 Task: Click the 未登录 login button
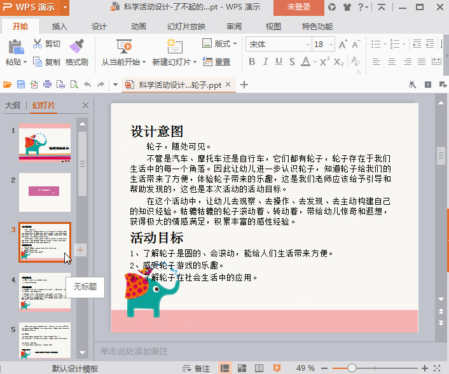(299, 7)
